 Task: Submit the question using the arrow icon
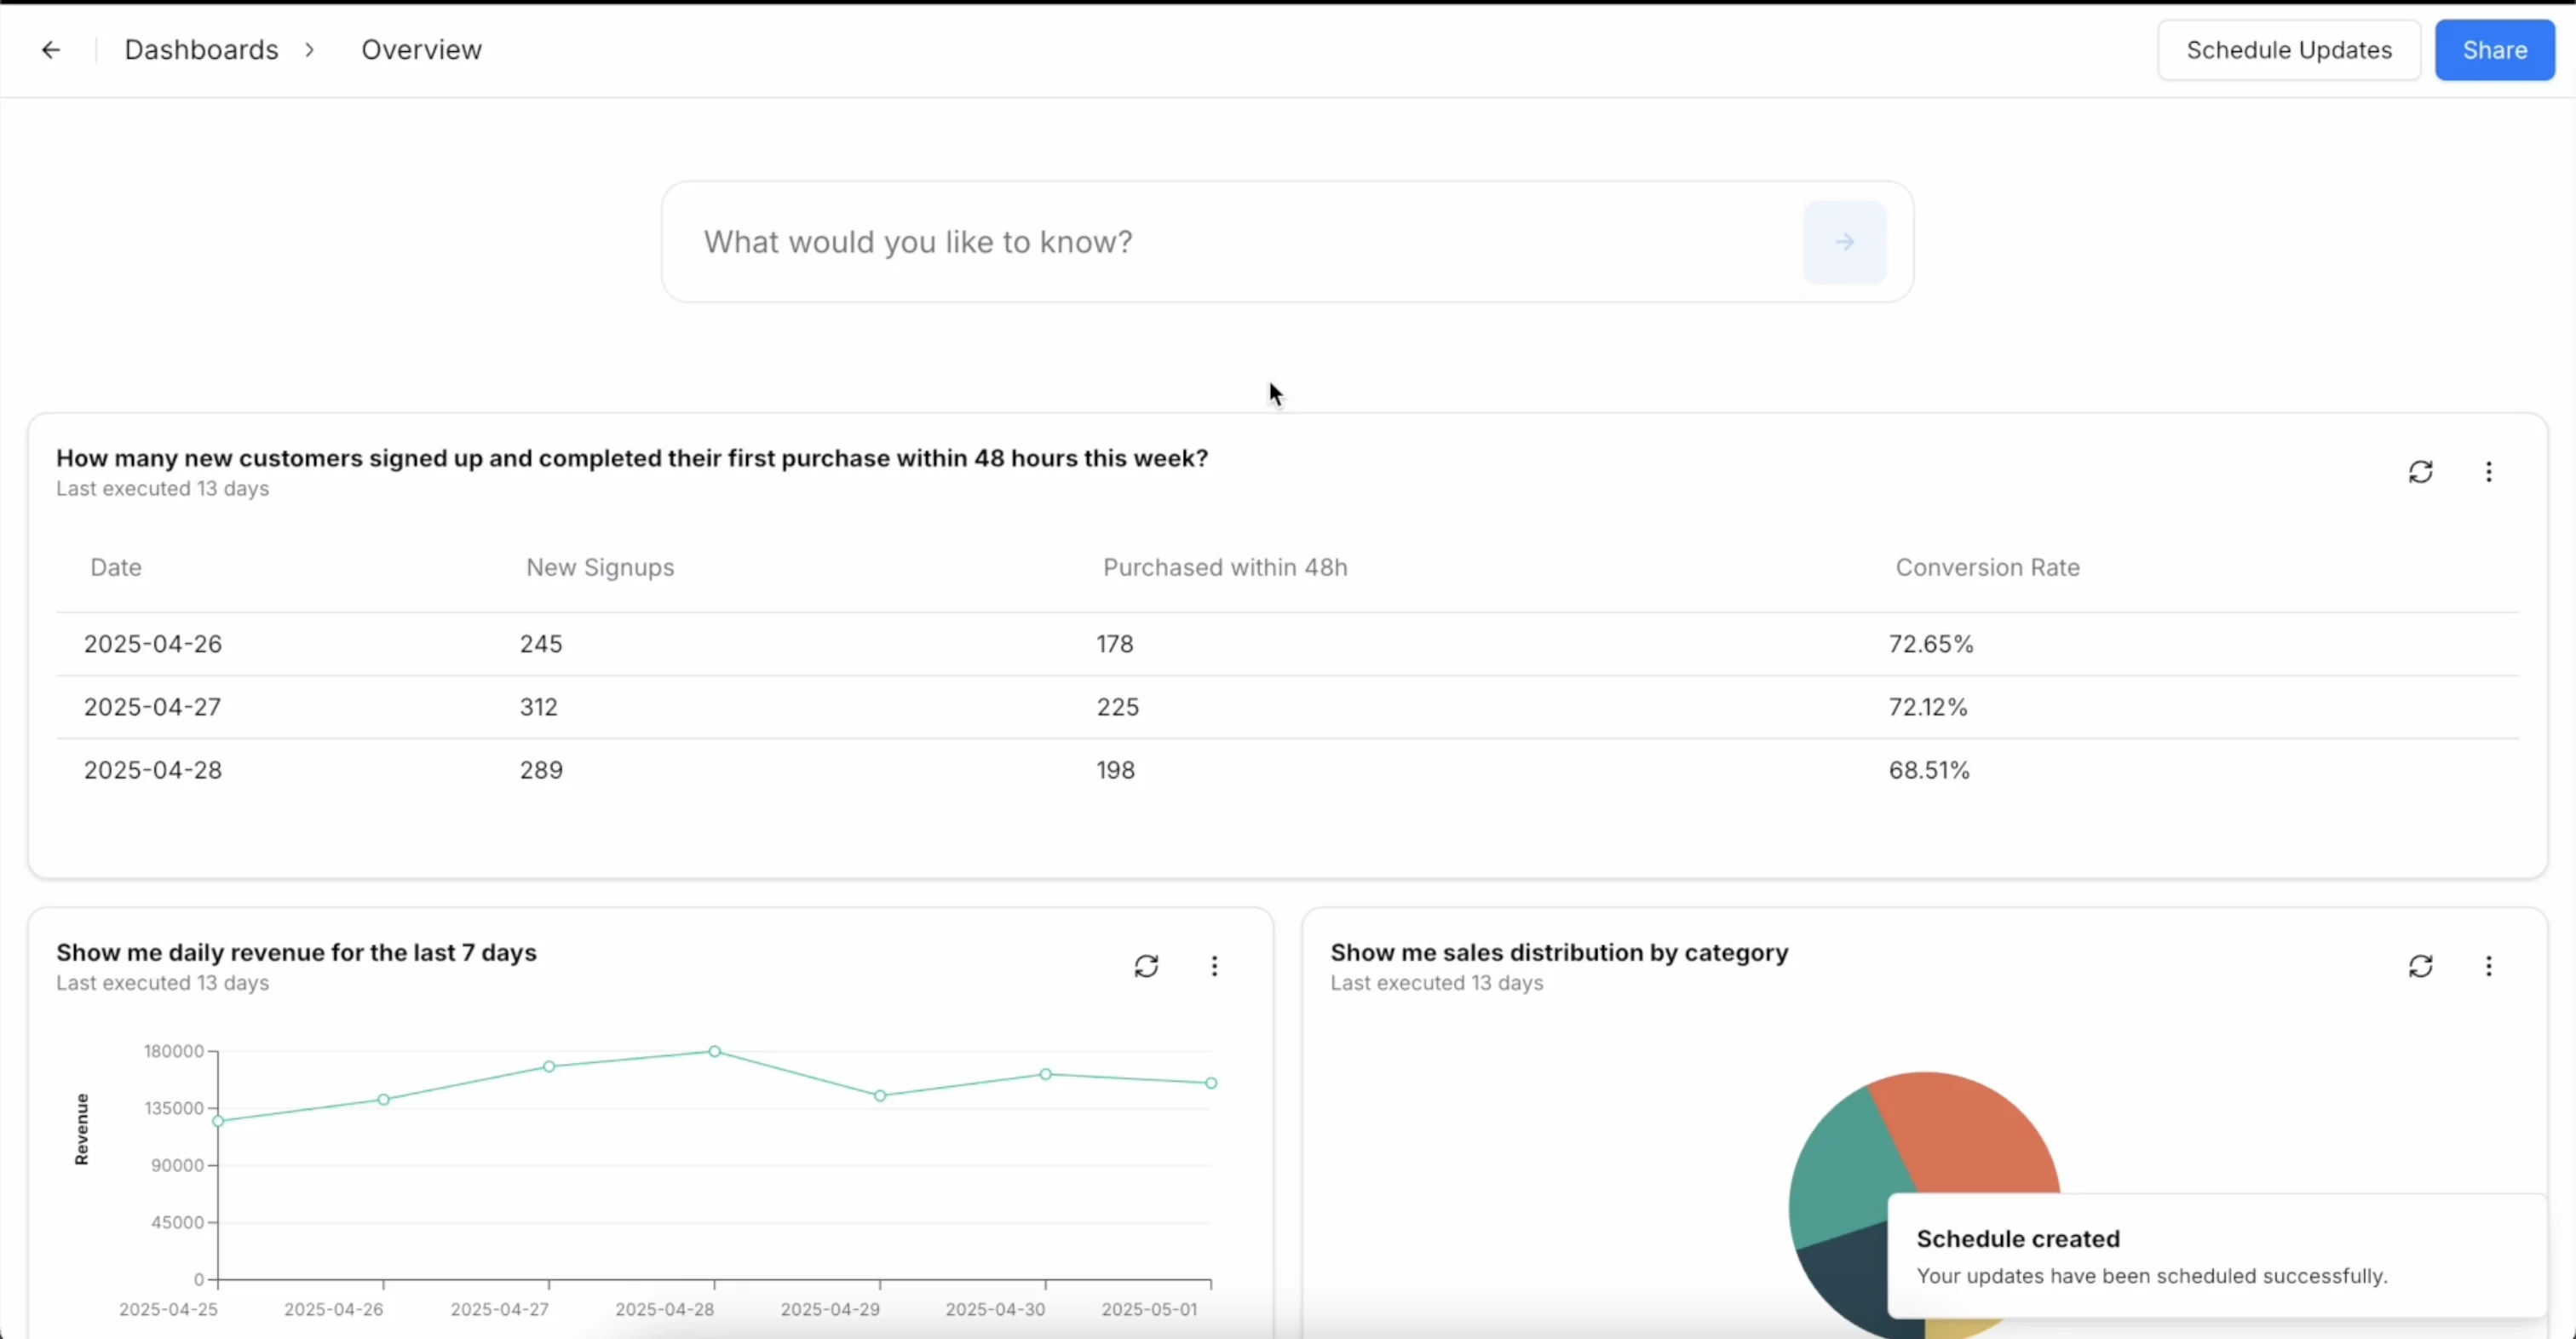tap(1845, 241)
